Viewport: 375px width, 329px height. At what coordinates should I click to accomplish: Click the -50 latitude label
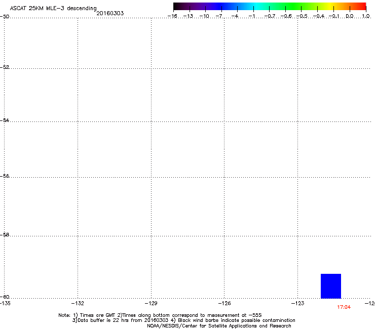click(5, 16)
